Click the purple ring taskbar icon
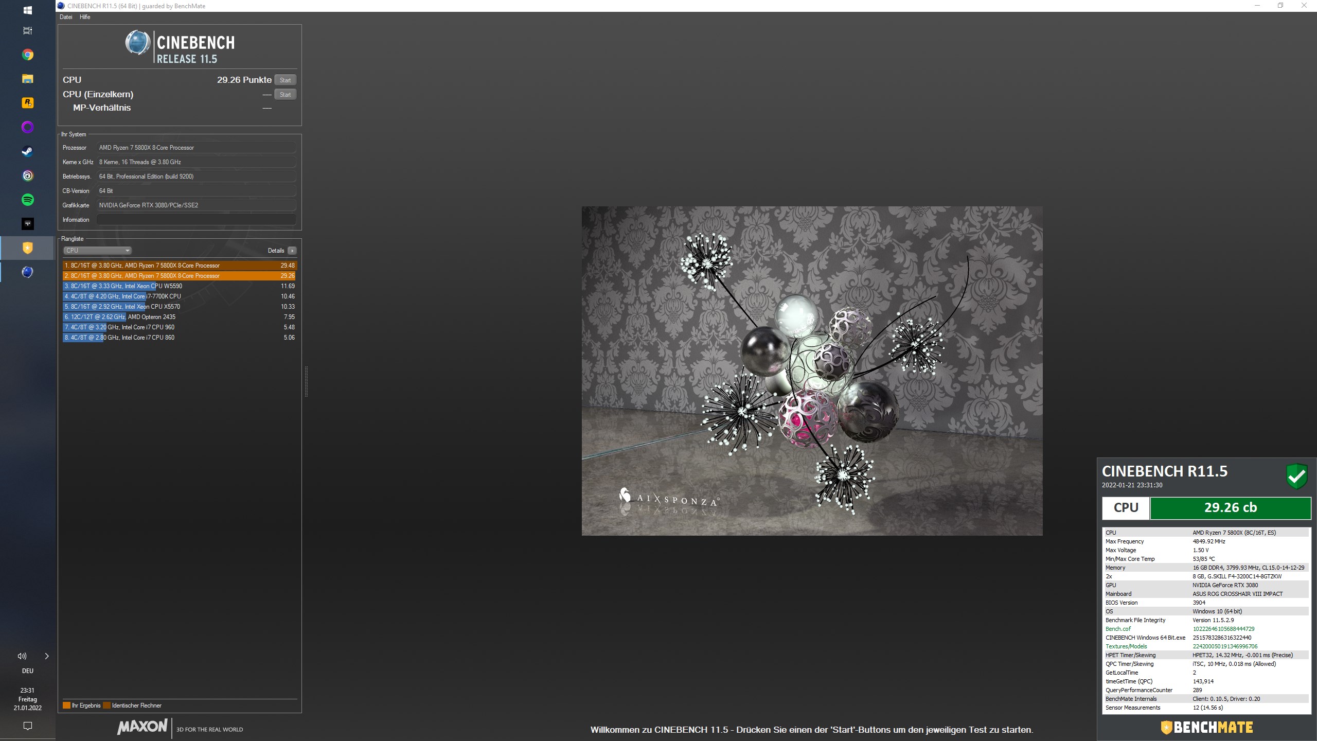 (x=28, y=127)
